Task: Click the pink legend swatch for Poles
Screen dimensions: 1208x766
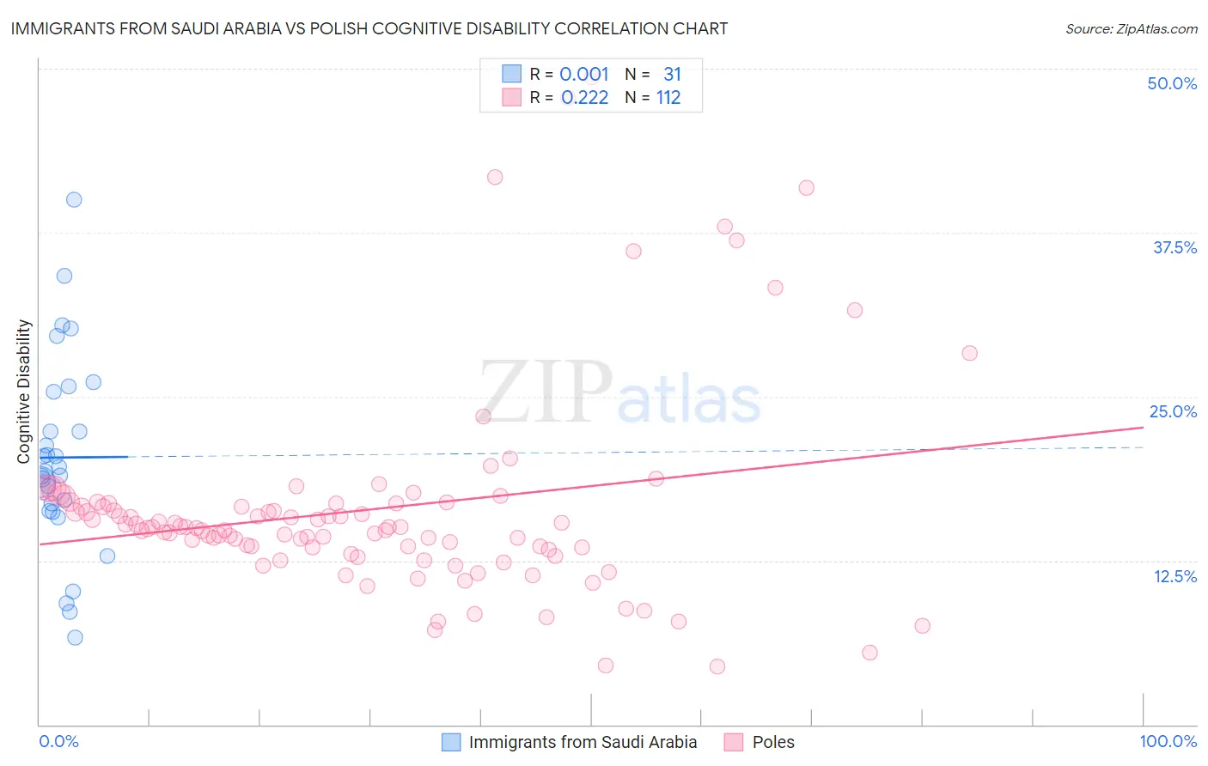Action: pos(733,742)
